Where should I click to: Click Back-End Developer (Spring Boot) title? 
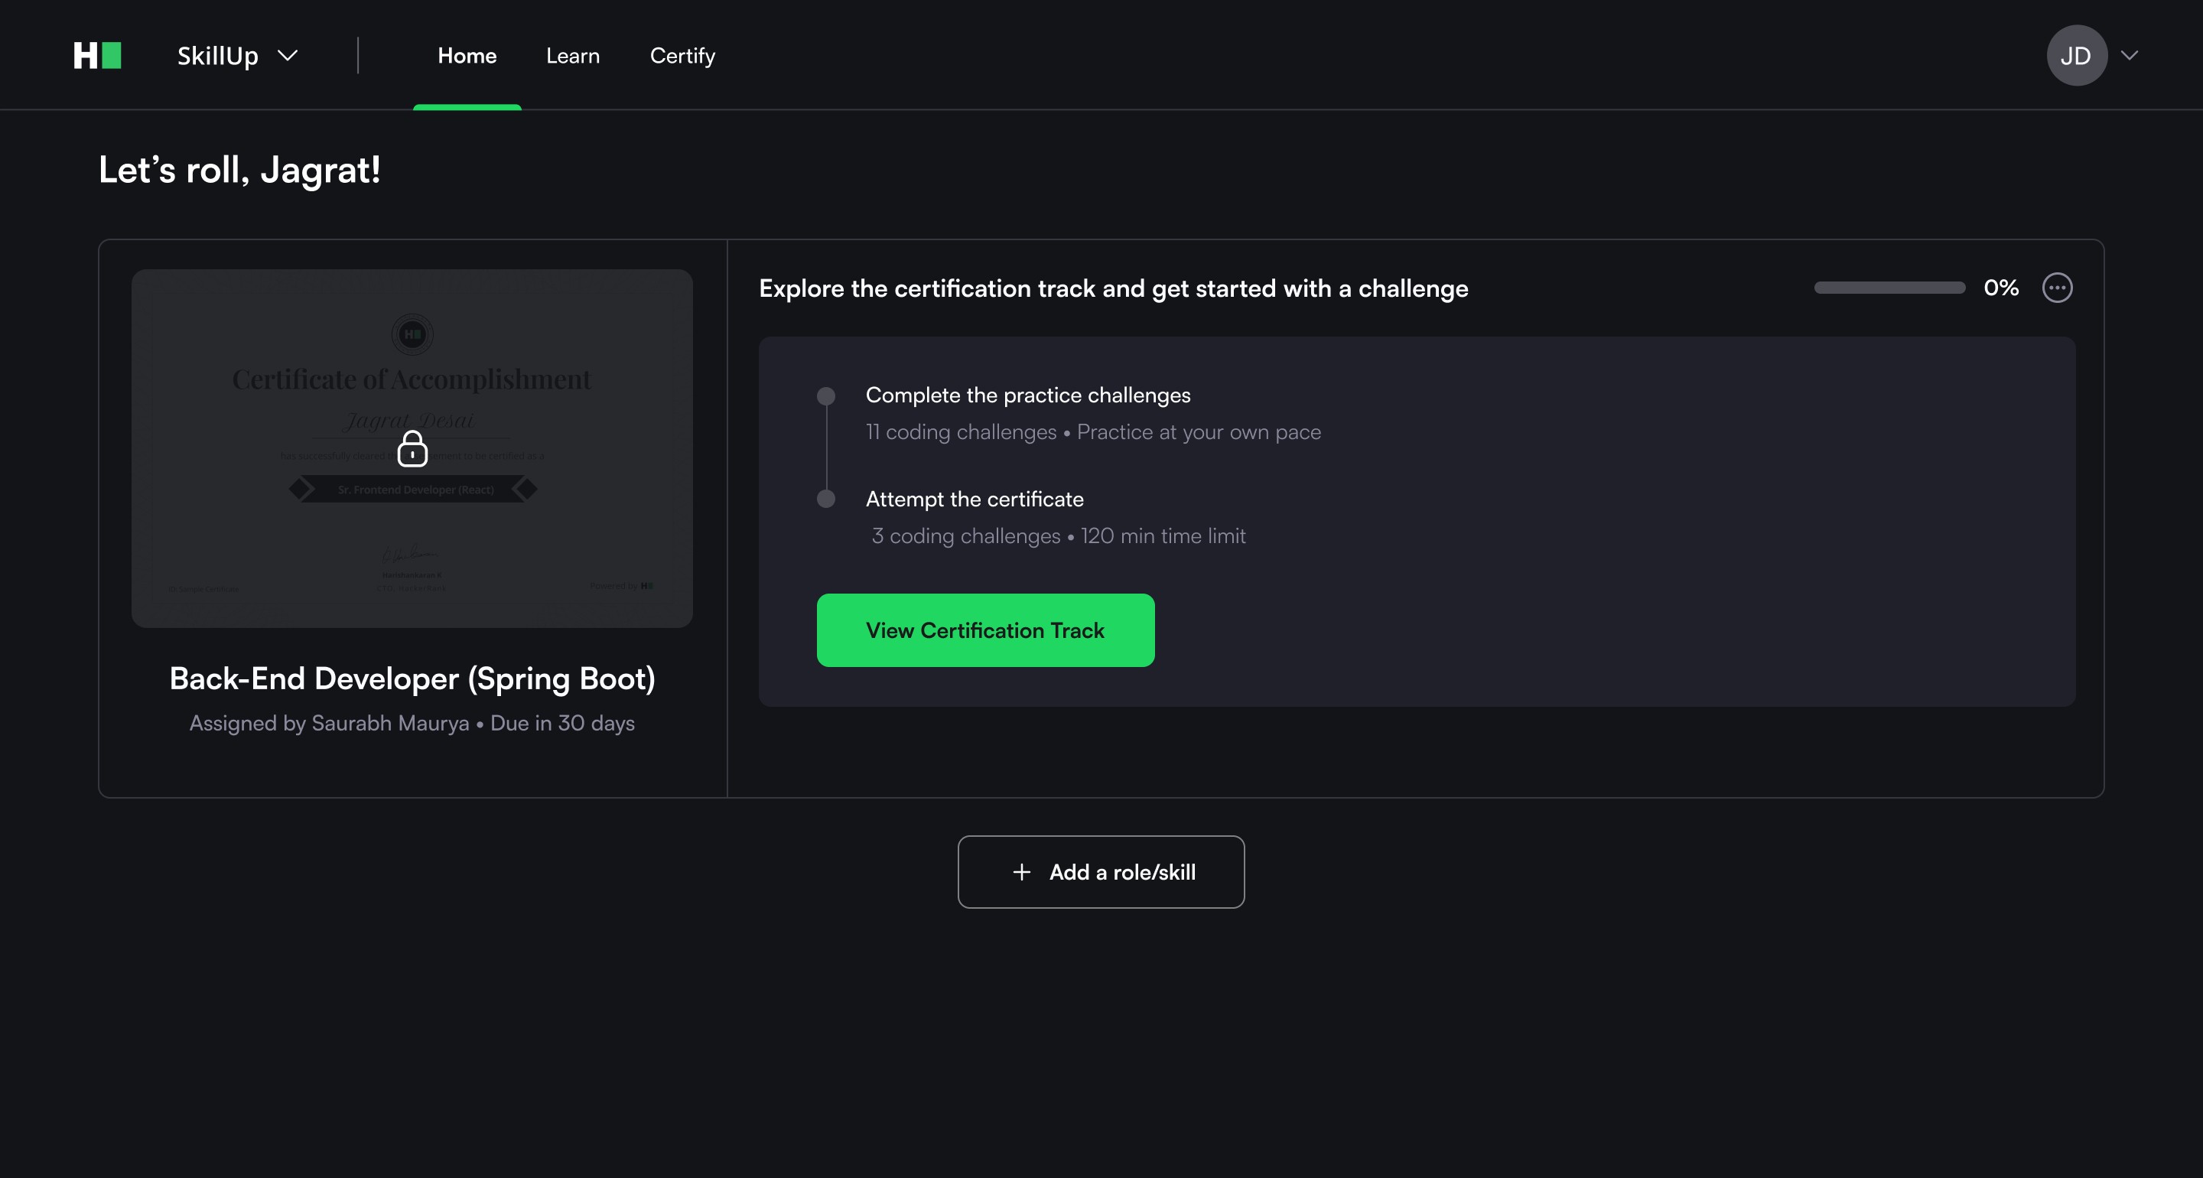click(412, 678)
